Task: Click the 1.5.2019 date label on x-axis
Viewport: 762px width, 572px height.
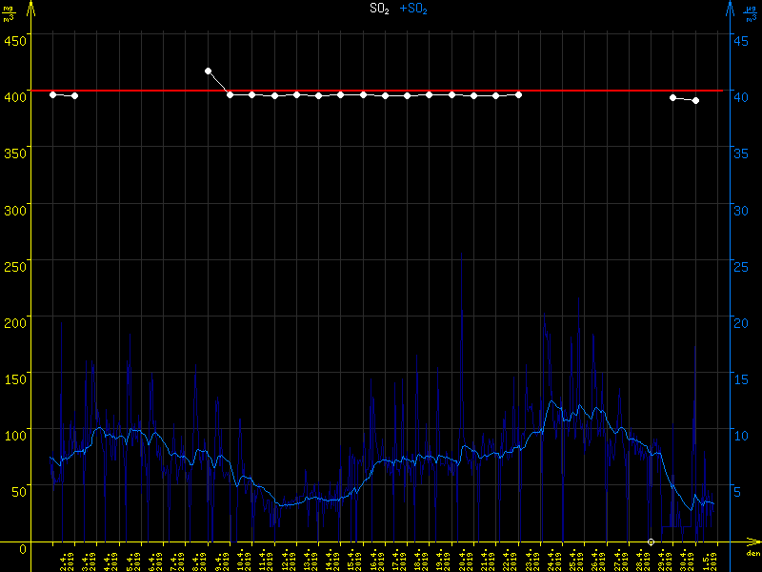Action: [712, 559]
